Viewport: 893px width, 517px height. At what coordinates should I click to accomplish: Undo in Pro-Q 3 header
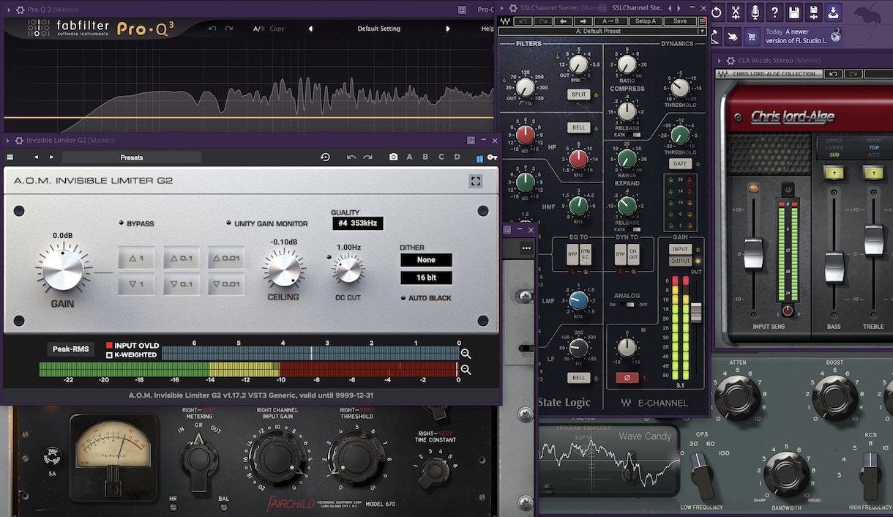click(212, 29)
